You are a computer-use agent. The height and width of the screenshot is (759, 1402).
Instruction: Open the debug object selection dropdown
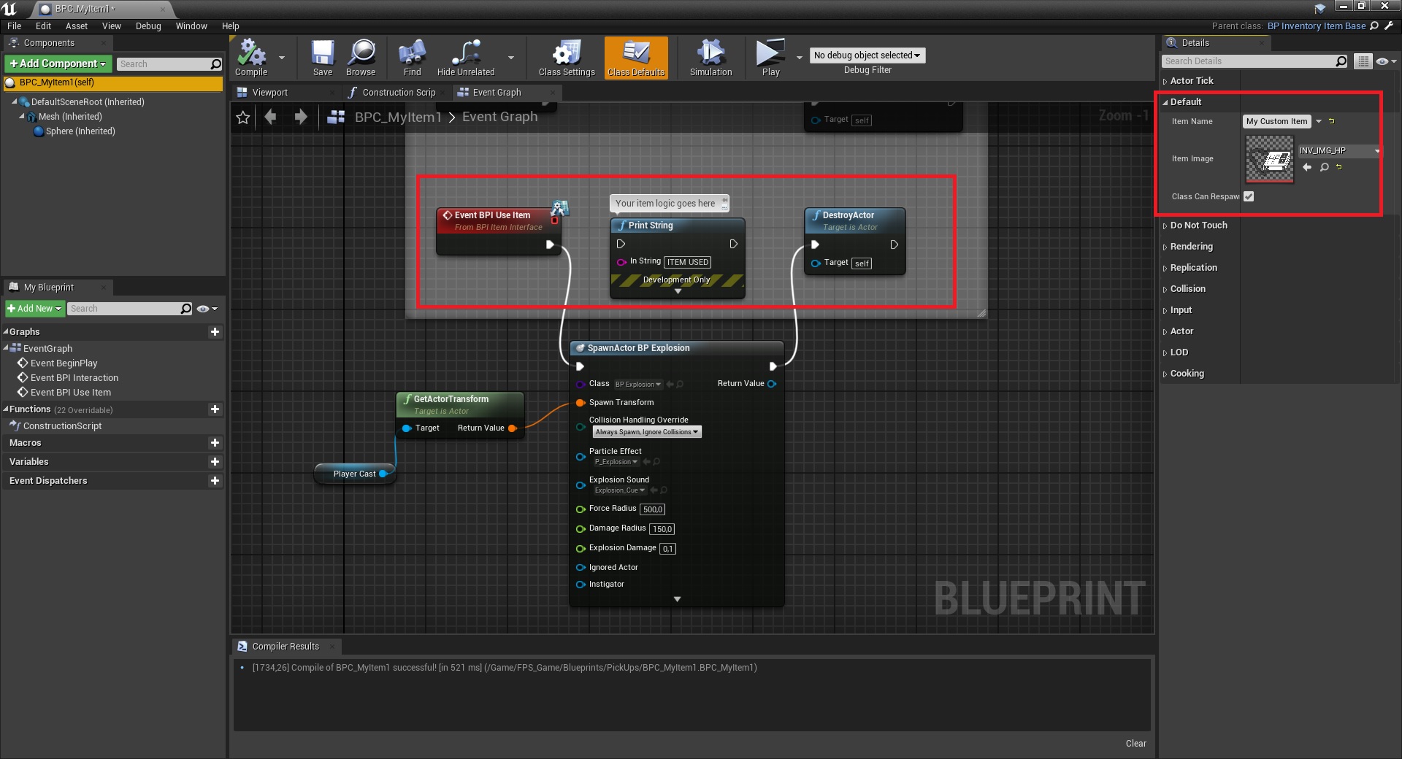tap(867, 55)
